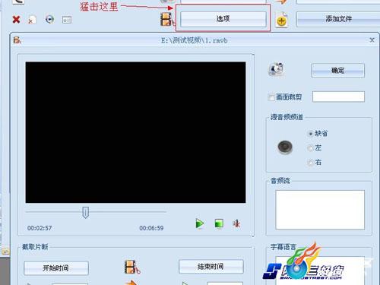Screen dimensions: 380x285
Task: Select the 左 audio channel option
Action: (x=310, y=148)
